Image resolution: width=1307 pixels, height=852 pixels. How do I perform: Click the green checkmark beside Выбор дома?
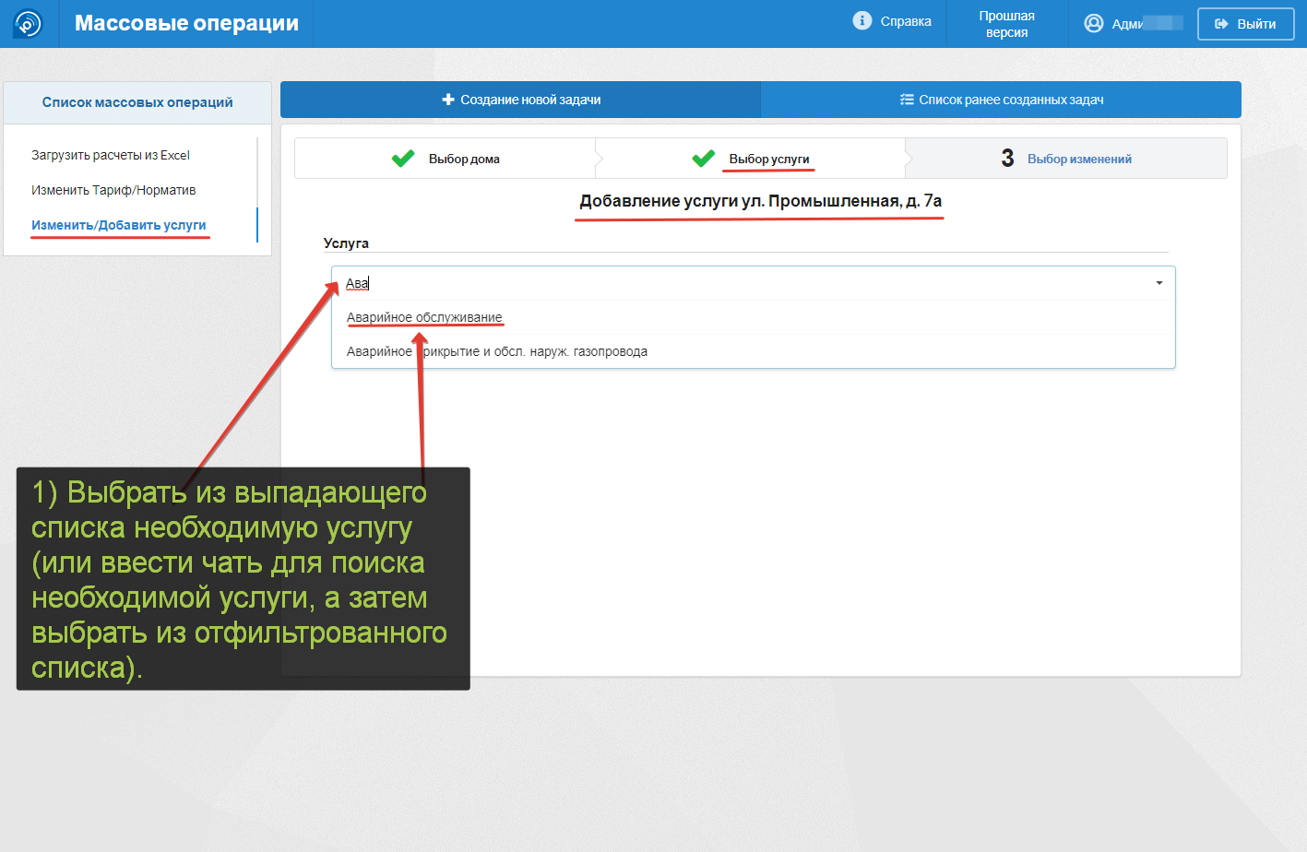click(403, 159)
